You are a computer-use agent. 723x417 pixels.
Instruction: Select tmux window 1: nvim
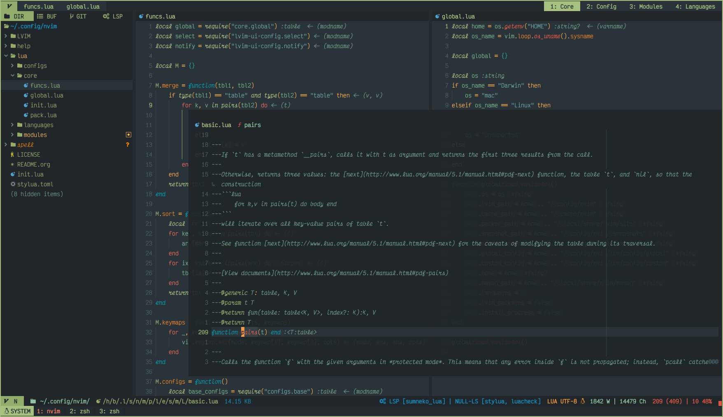pos(49,411)
